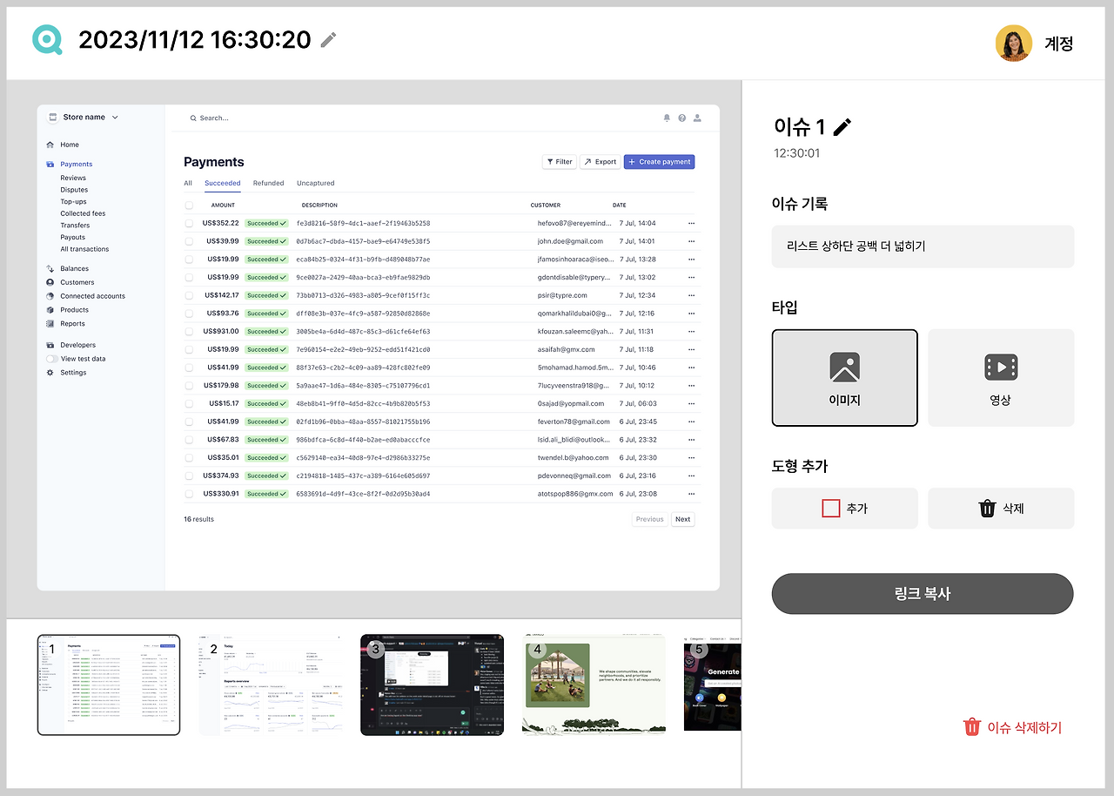1114x796 pixels.
Task: Click the pencil edit icon next to the timestamp title
Action: (x=327, y=39)
